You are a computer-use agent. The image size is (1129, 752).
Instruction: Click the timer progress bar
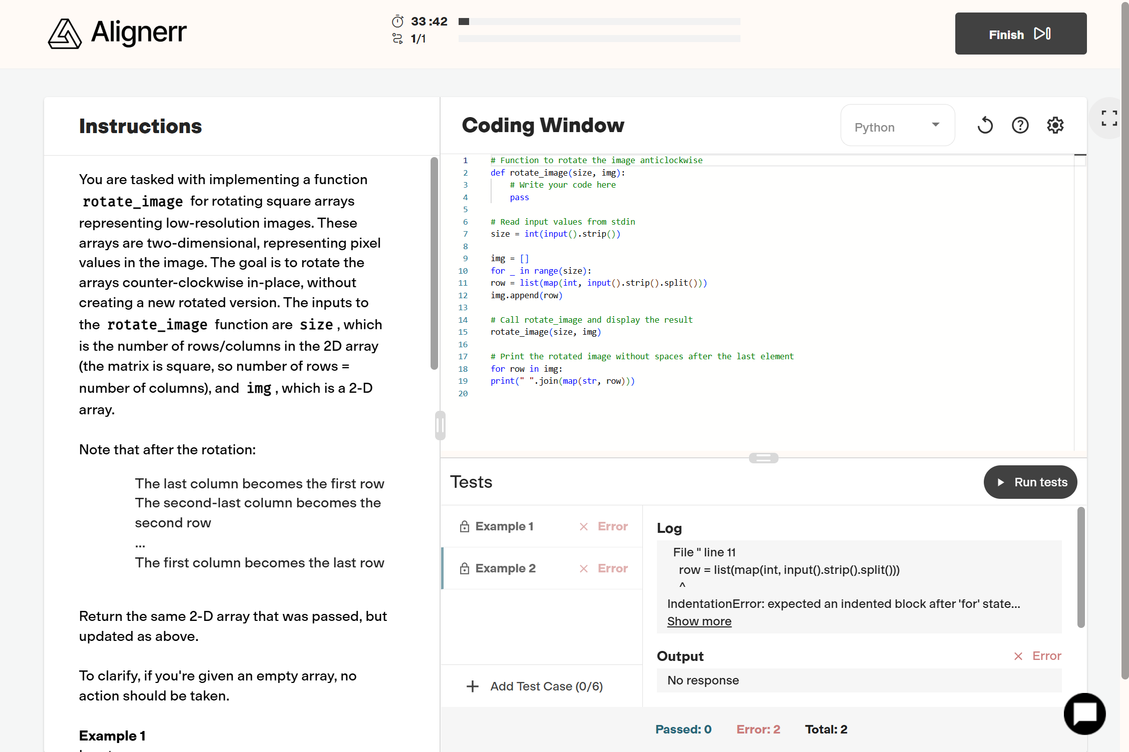point(599,22)
